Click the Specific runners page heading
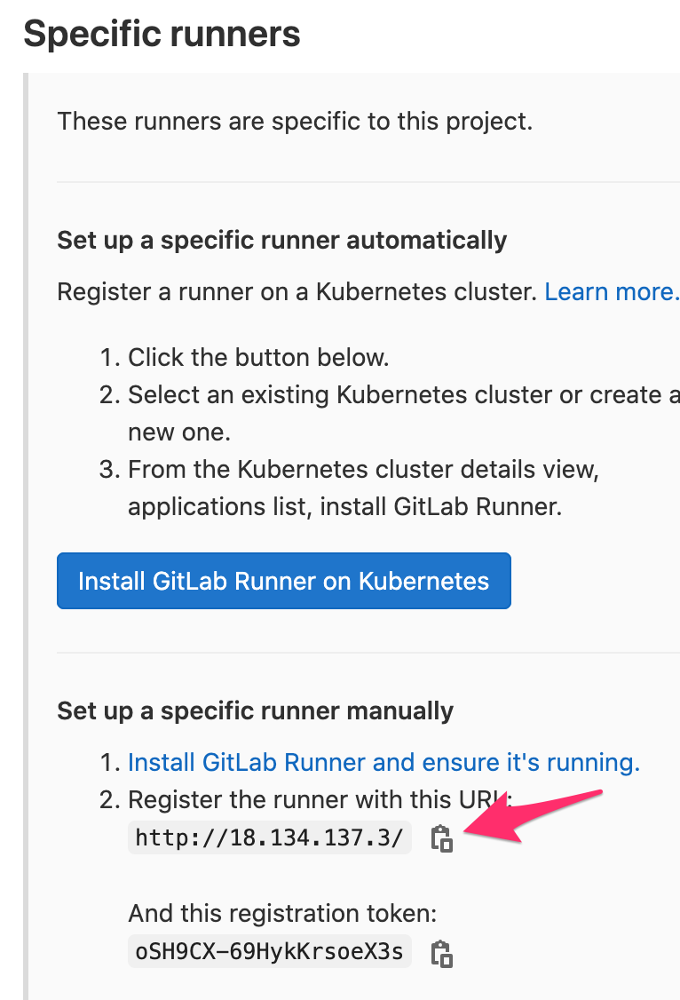 point(162,34)
